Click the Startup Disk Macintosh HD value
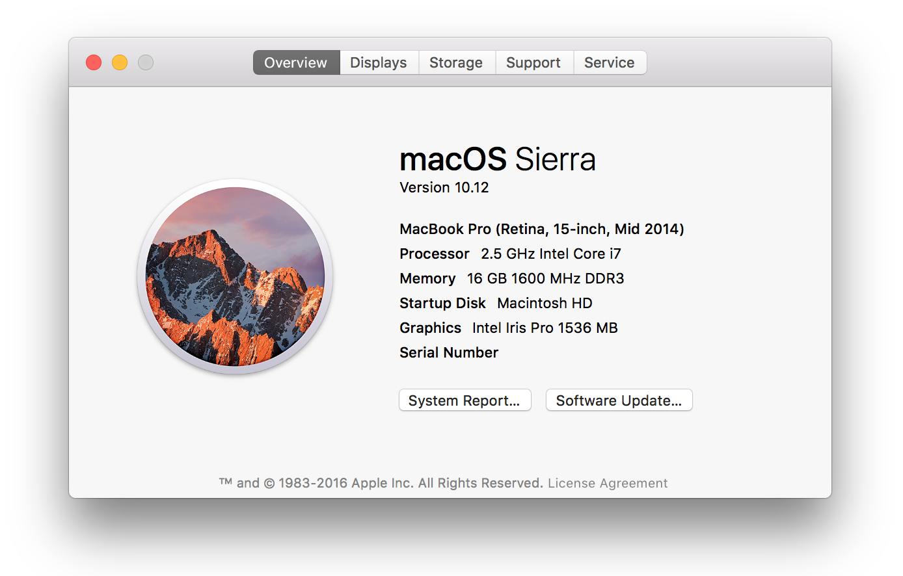Viewport: 903px width, 576px height. click(x=545, y=303)
